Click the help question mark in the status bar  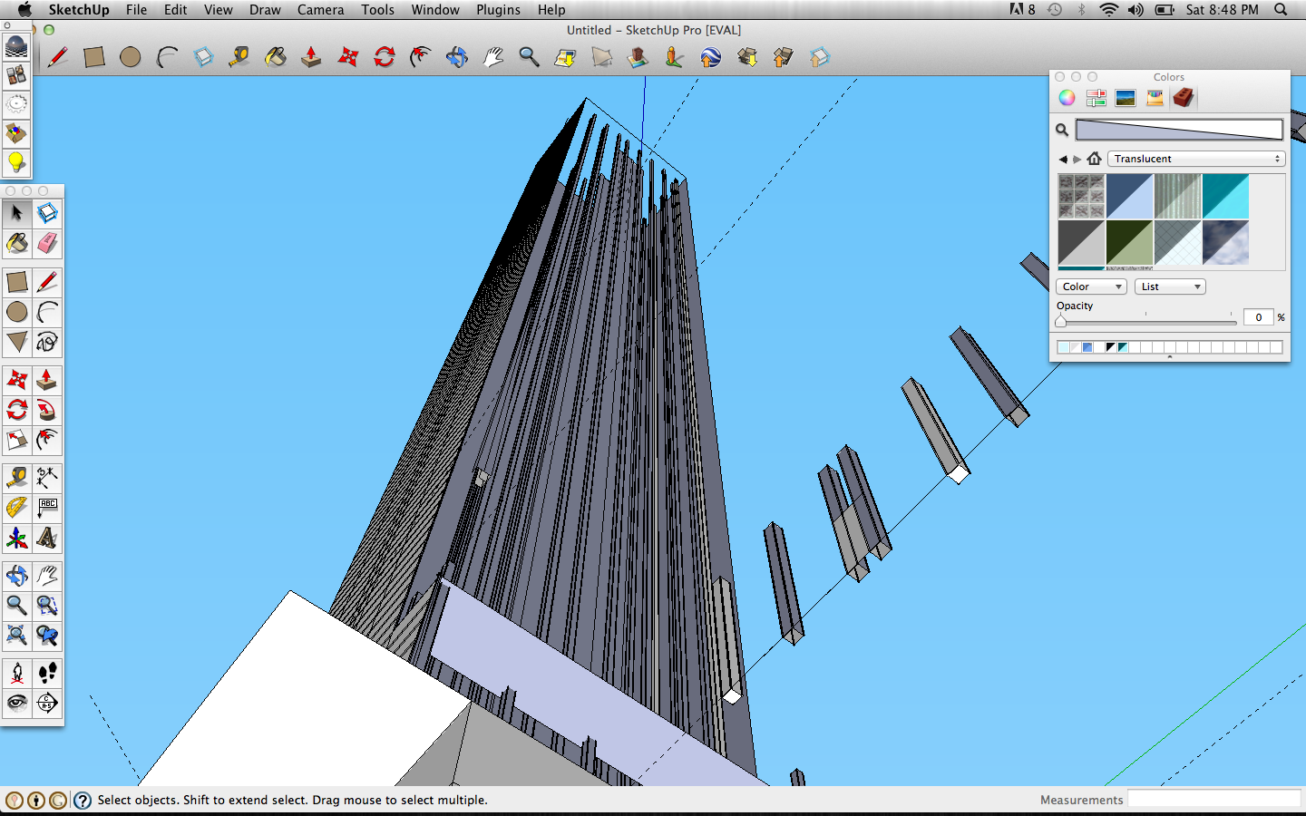(83, 801)
